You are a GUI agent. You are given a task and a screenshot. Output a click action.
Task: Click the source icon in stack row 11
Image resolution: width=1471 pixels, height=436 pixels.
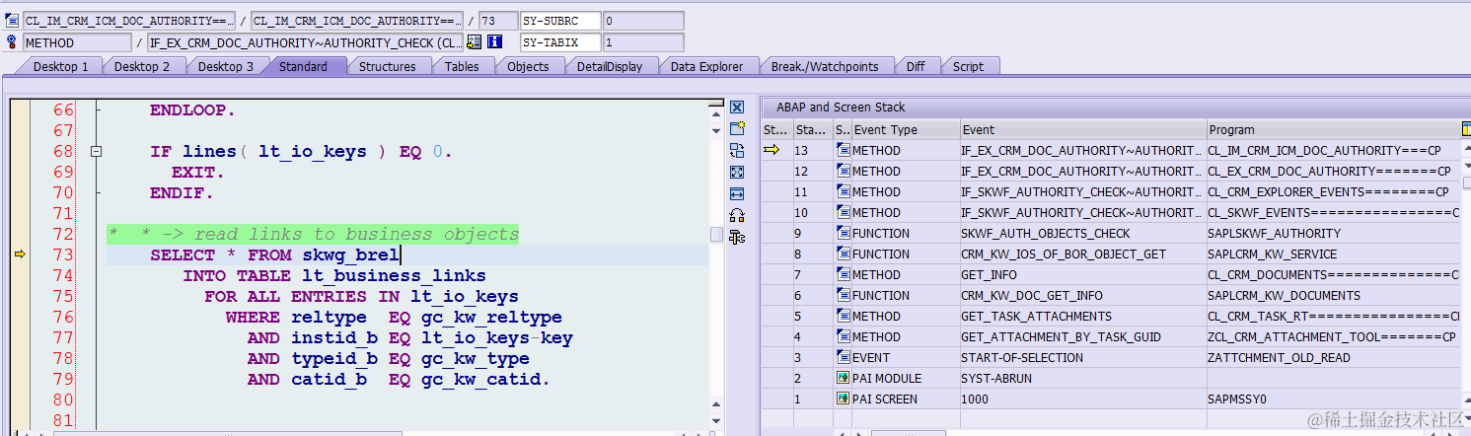coord(843,192)
